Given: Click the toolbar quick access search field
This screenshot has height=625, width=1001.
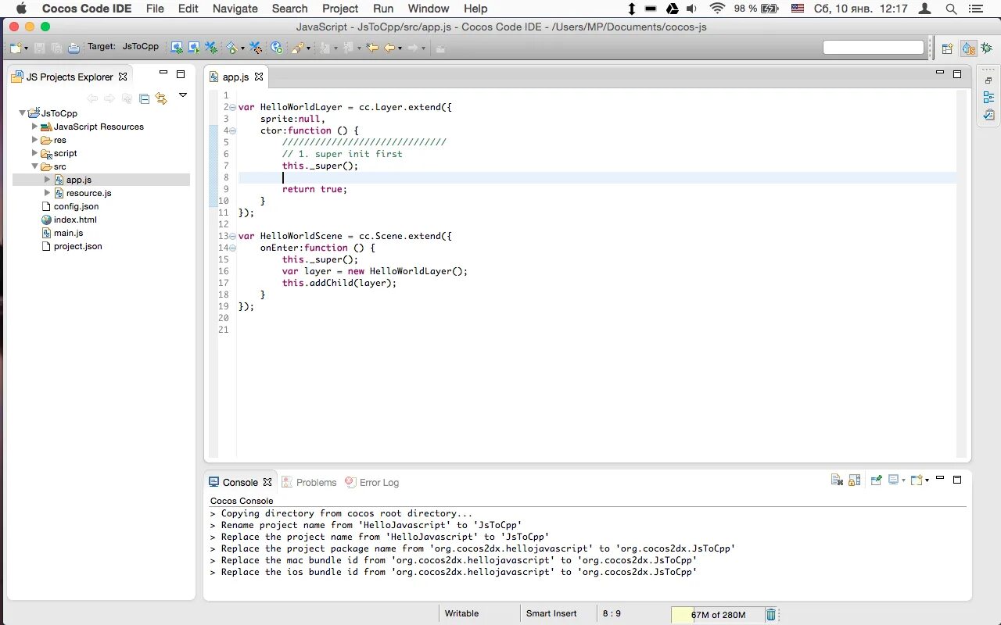Looking at the screenshot, I should click(x=874, y=48).
